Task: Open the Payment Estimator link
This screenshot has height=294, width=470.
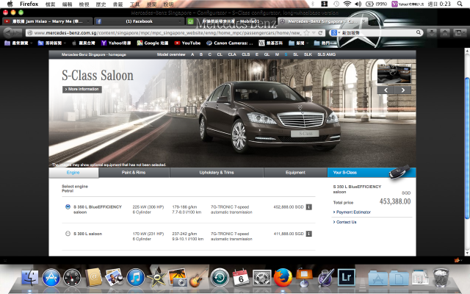Action: pos(352,212)
